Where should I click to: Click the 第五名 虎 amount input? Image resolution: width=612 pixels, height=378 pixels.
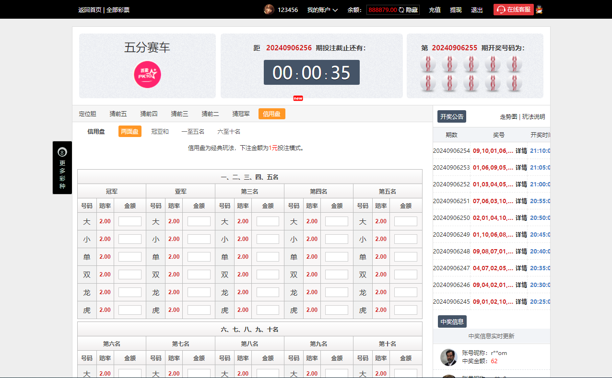(405, 310)
